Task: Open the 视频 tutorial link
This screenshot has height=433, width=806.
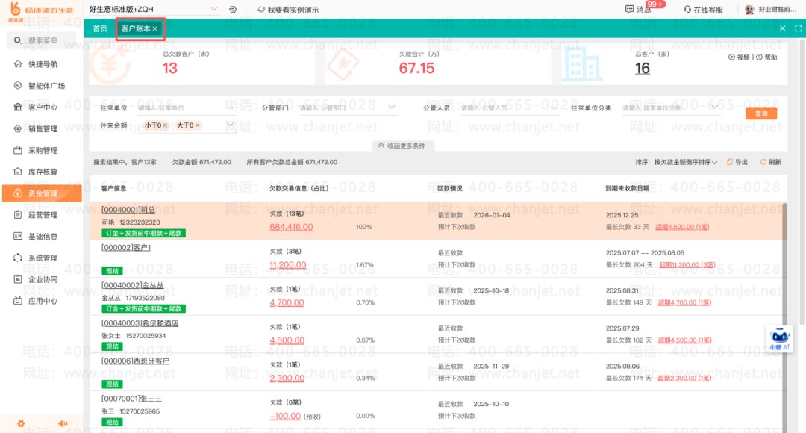Action: pyautogui.click(x=739, y=57)
